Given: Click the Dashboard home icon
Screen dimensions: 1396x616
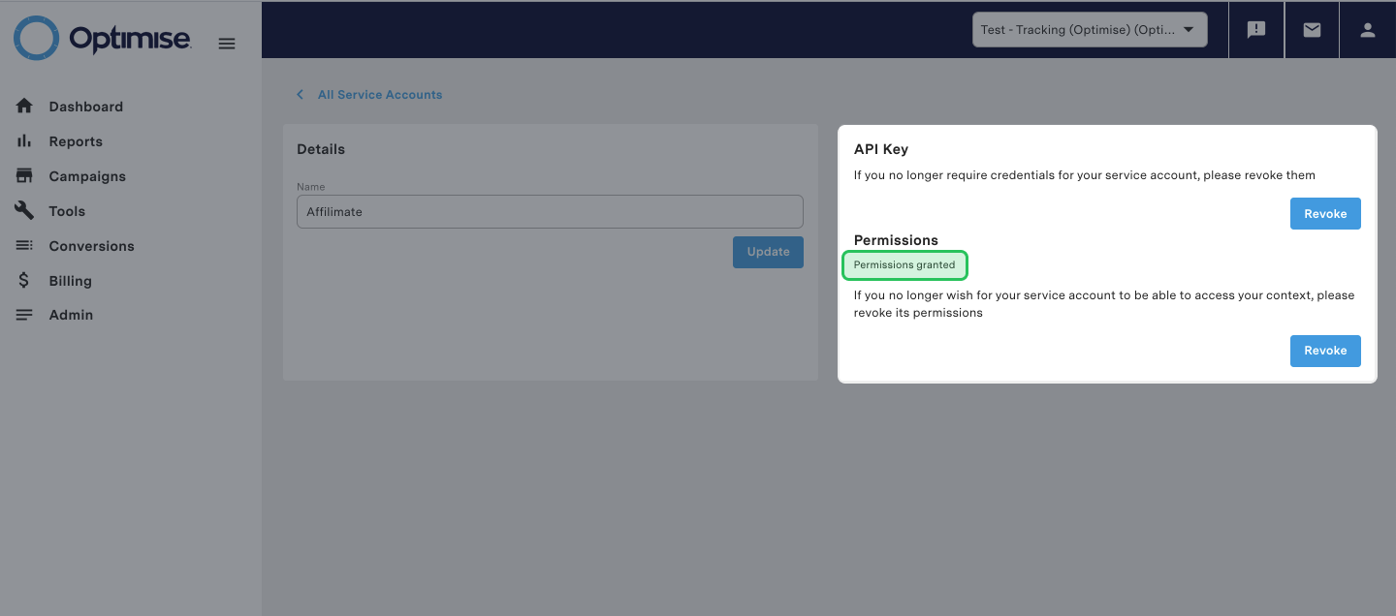Looking at the screenshot, I should (x=24, y=106).
